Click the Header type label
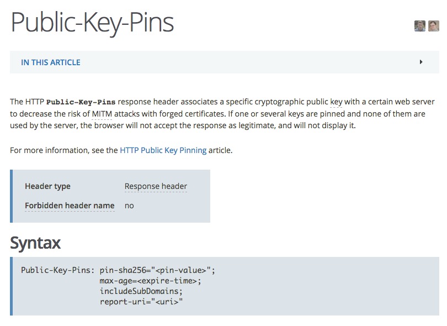Image resolution: width=447 pixels, height=326 pixels. point(47,186)
